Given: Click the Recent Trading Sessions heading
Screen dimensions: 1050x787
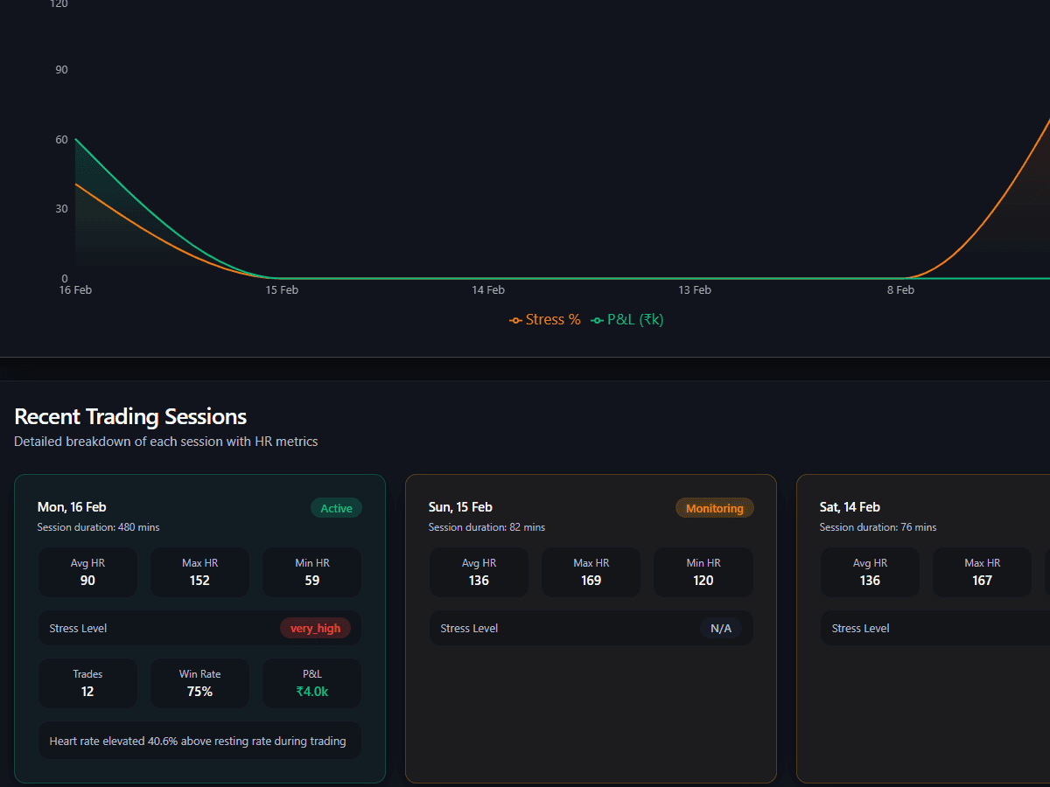Looking at the screenshot, I should [x=129, y=416].
